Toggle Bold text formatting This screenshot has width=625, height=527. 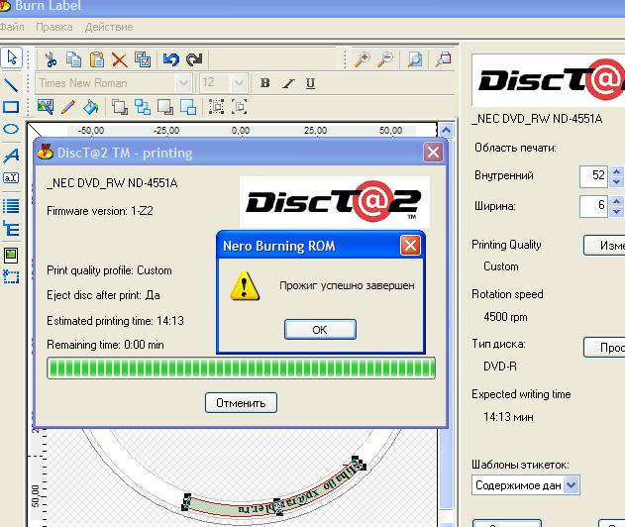264,83
